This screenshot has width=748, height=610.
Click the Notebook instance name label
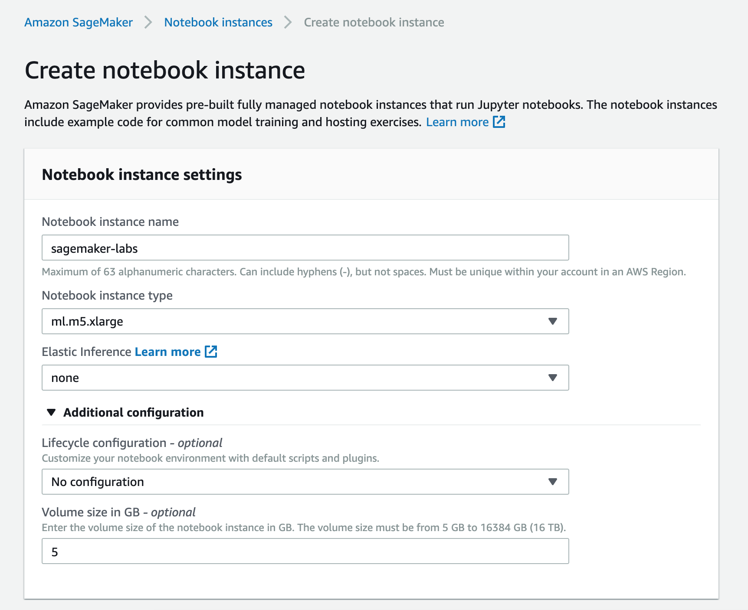point(110,222)
